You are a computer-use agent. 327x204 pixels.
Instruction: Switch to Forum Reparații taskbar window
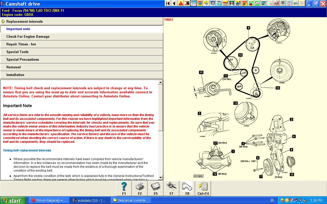[x=49, y=200]
